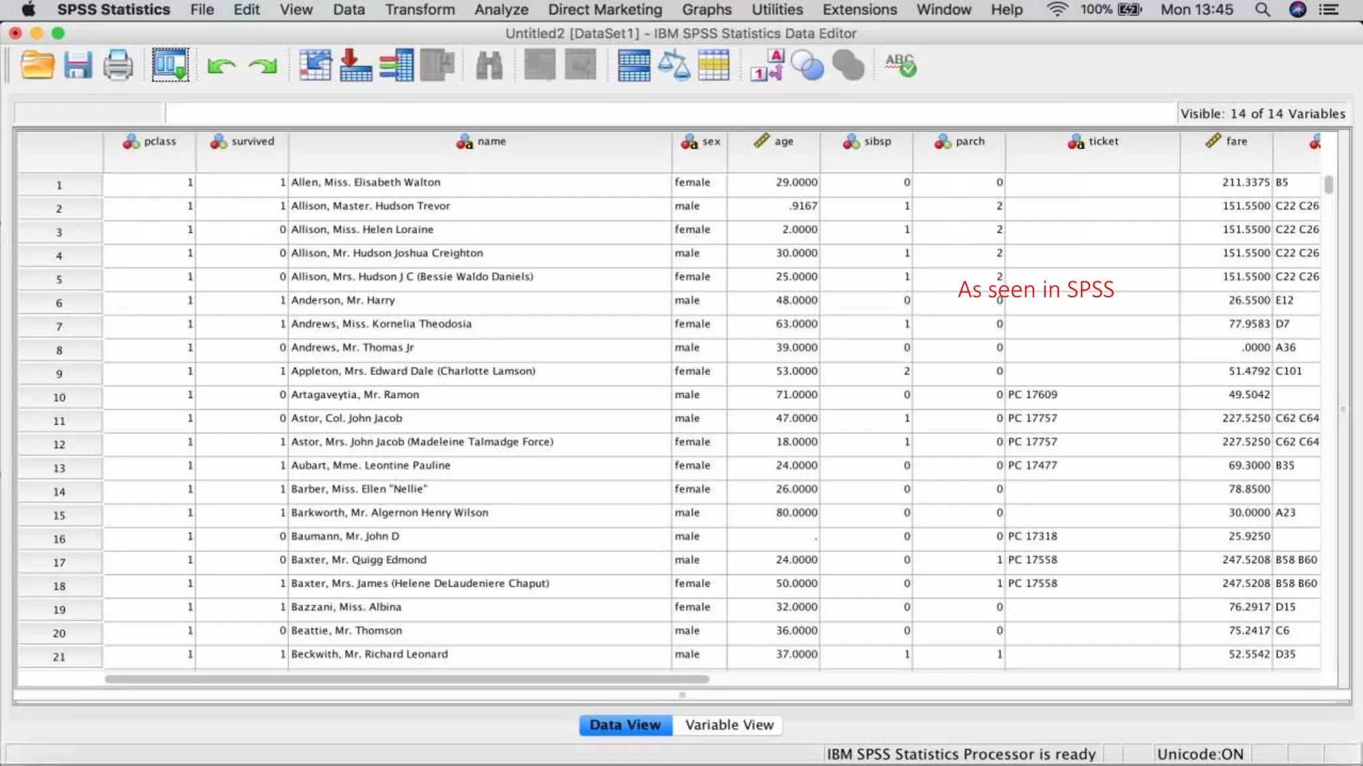
Task: Open macOS Spotlight search icon
Action: coord(1262,10)
